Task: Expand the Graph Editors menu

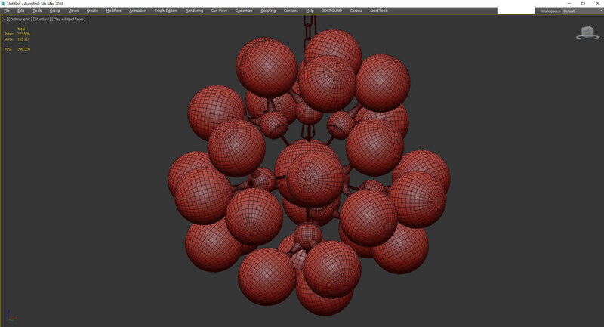Action: 165,11
